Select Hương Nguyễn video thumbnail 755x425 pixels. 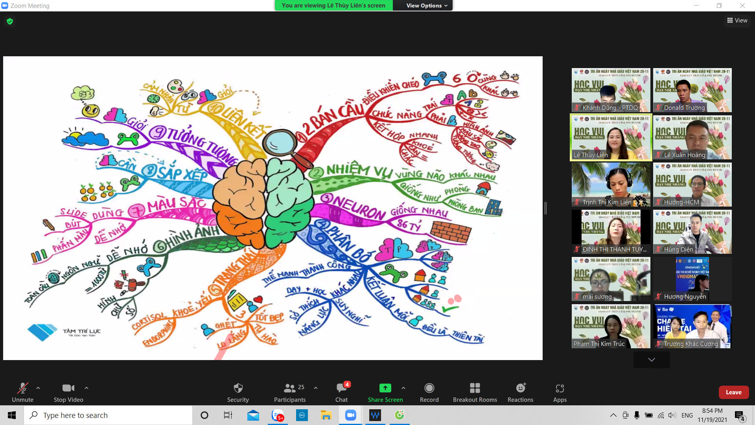pos(692,279)
